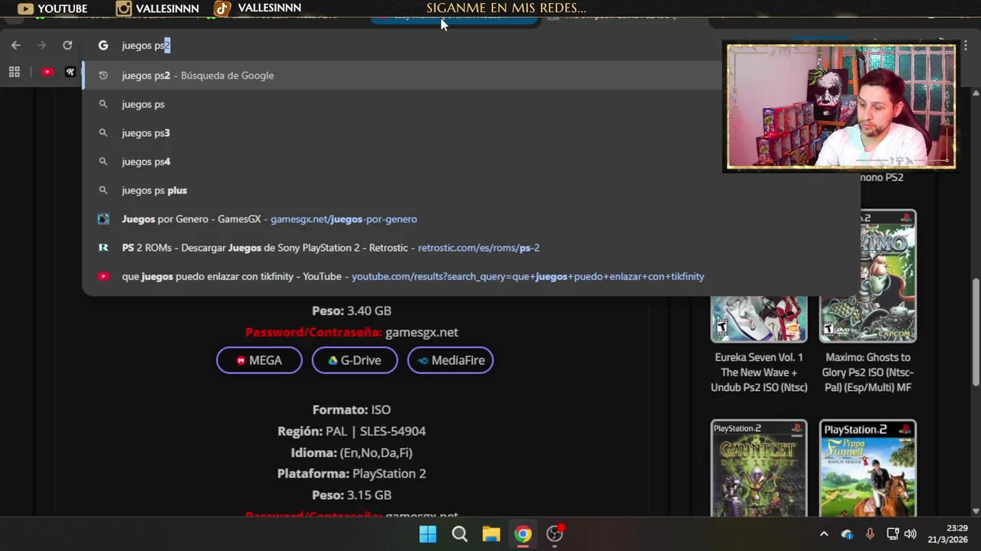
Task: Download via the MEGA button
Action: pyautogui.click(x=259, y=360)
